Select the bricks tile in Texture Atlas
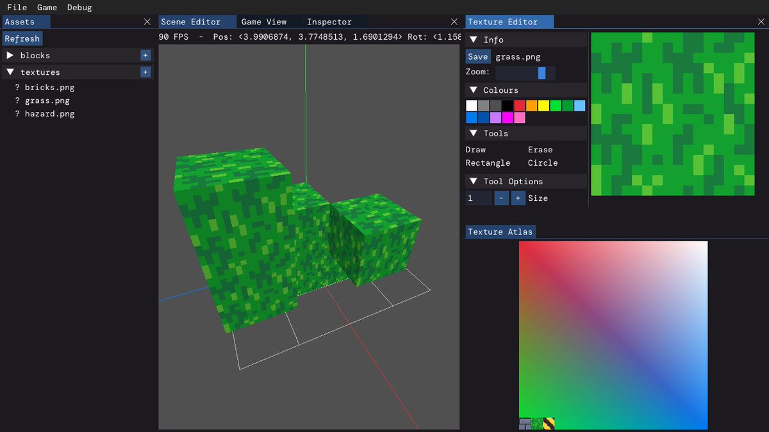769x432 pixels. coord(525,424)
